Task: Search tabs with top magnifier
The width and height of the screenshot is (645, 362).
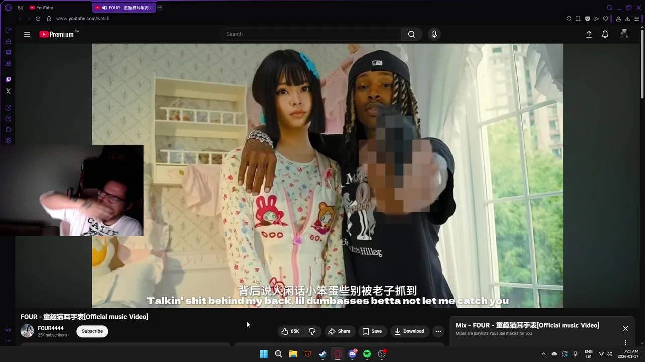Action: (x=609, y=8)
